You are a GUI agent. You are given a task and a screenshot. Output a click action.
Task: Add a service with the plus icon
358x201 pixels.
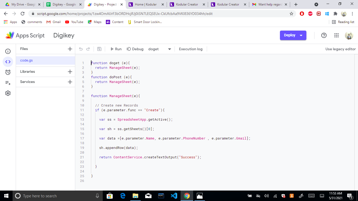70,82
